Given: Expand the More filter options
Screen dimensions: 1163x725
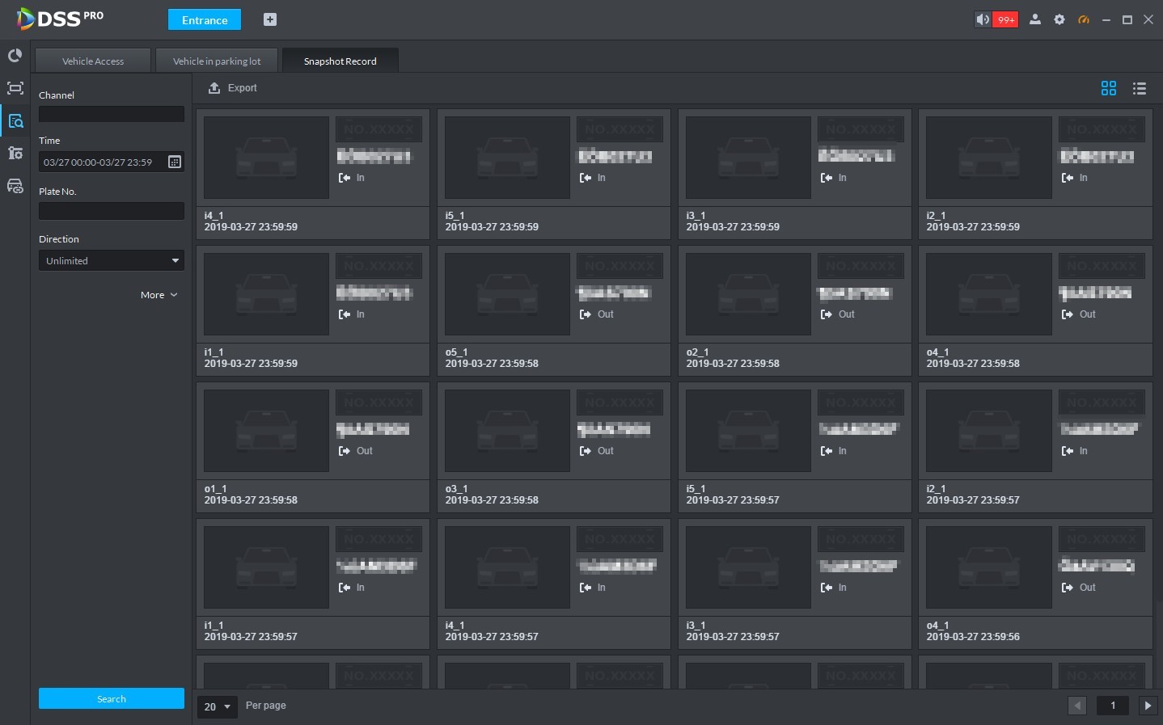Looking at the screenshot, I should 159,295.
